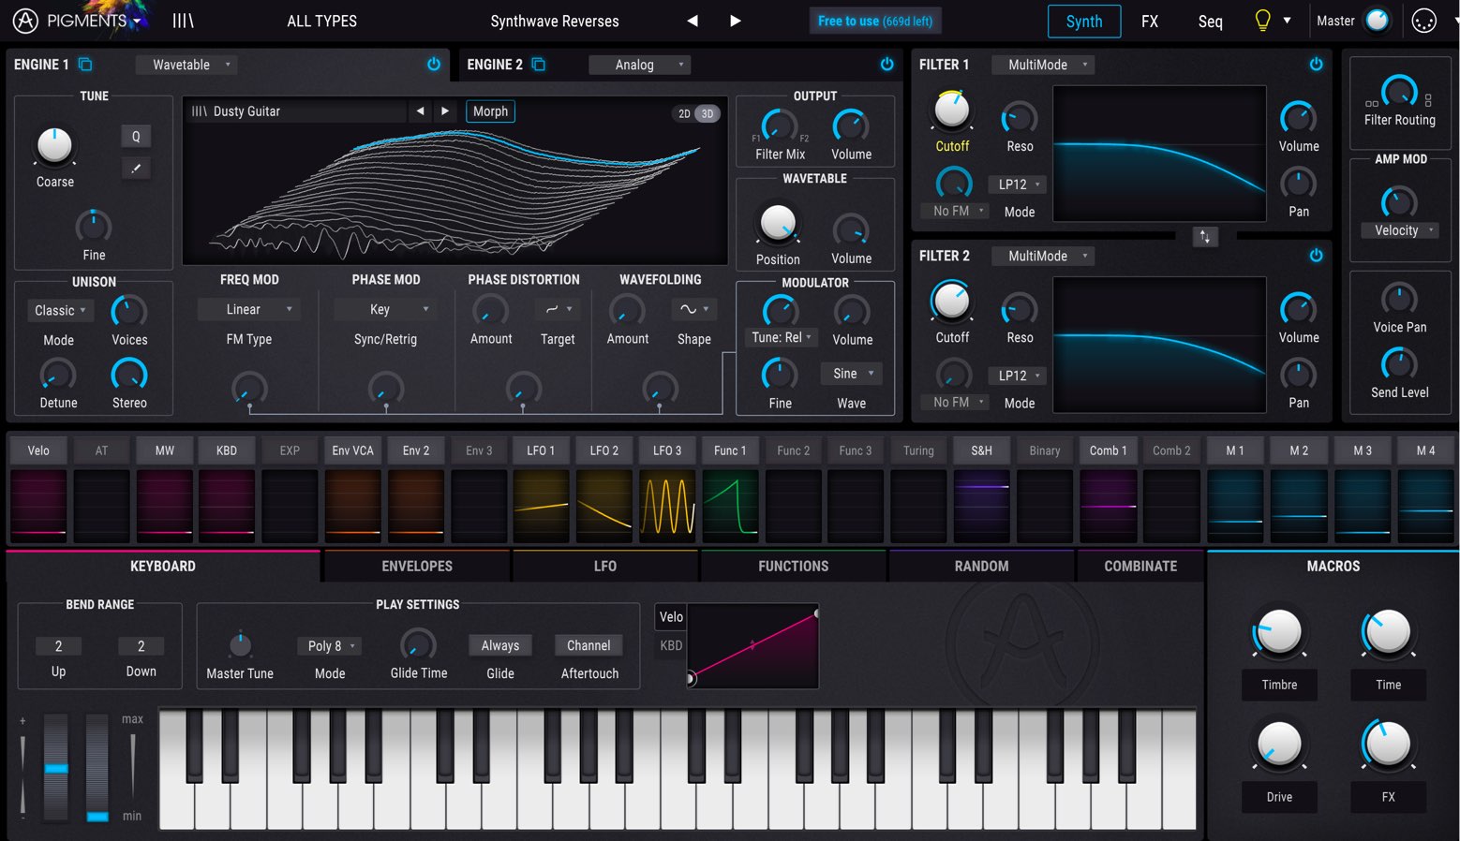Open the Arturia Pigments logo menu
The image size is (1460, 841).
click(80, 21)
